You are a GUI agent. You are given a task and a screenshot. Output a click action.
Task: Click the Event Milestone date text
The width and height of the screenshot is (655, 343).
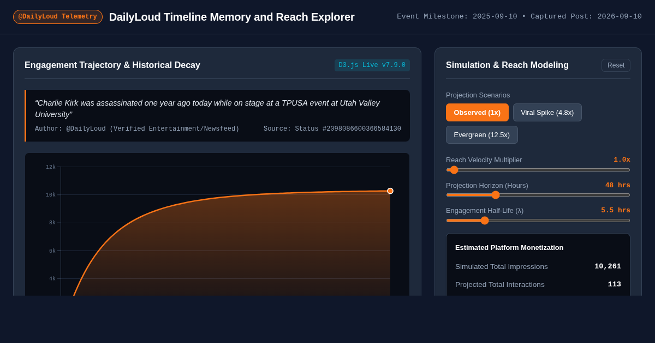pos(457,17)
